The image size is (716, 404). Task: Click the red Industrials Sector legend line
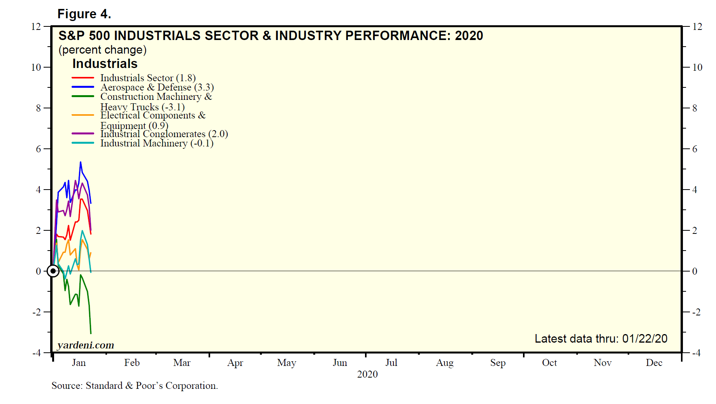tap(83, 78)
